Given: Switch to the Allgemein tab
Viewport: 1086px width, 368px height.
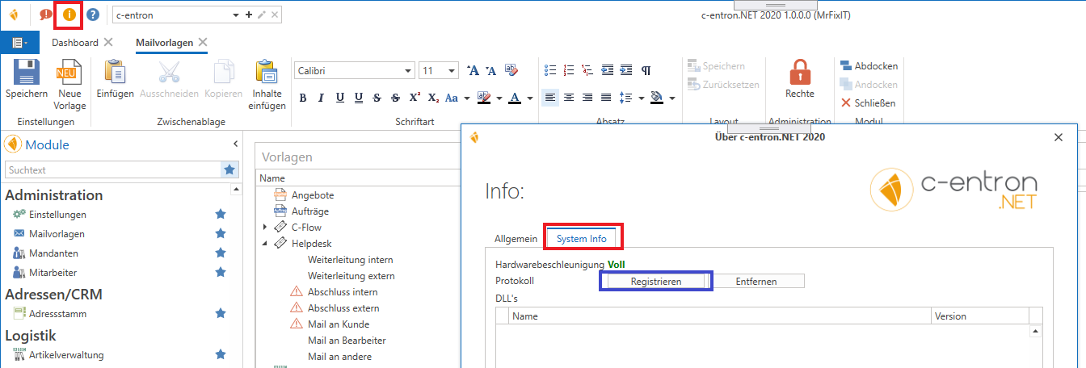Looking at the screenshot, I should tap(516, 239).
